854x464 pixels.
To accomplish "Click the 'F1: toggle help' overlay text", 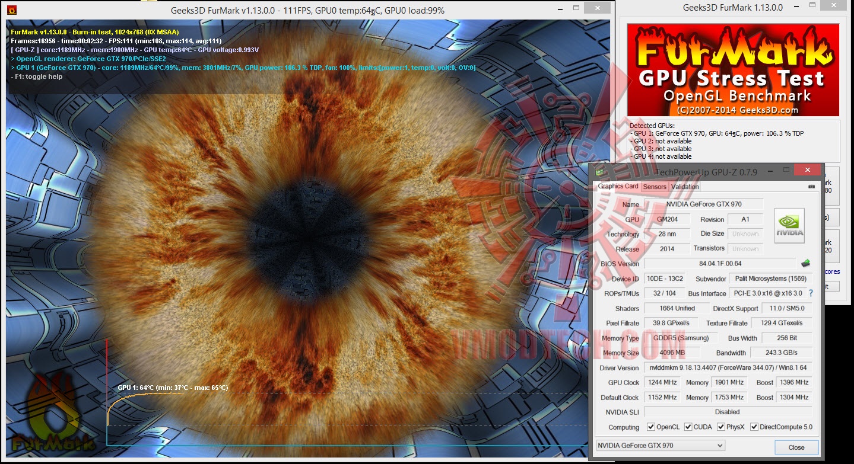I will pos(37,76).
